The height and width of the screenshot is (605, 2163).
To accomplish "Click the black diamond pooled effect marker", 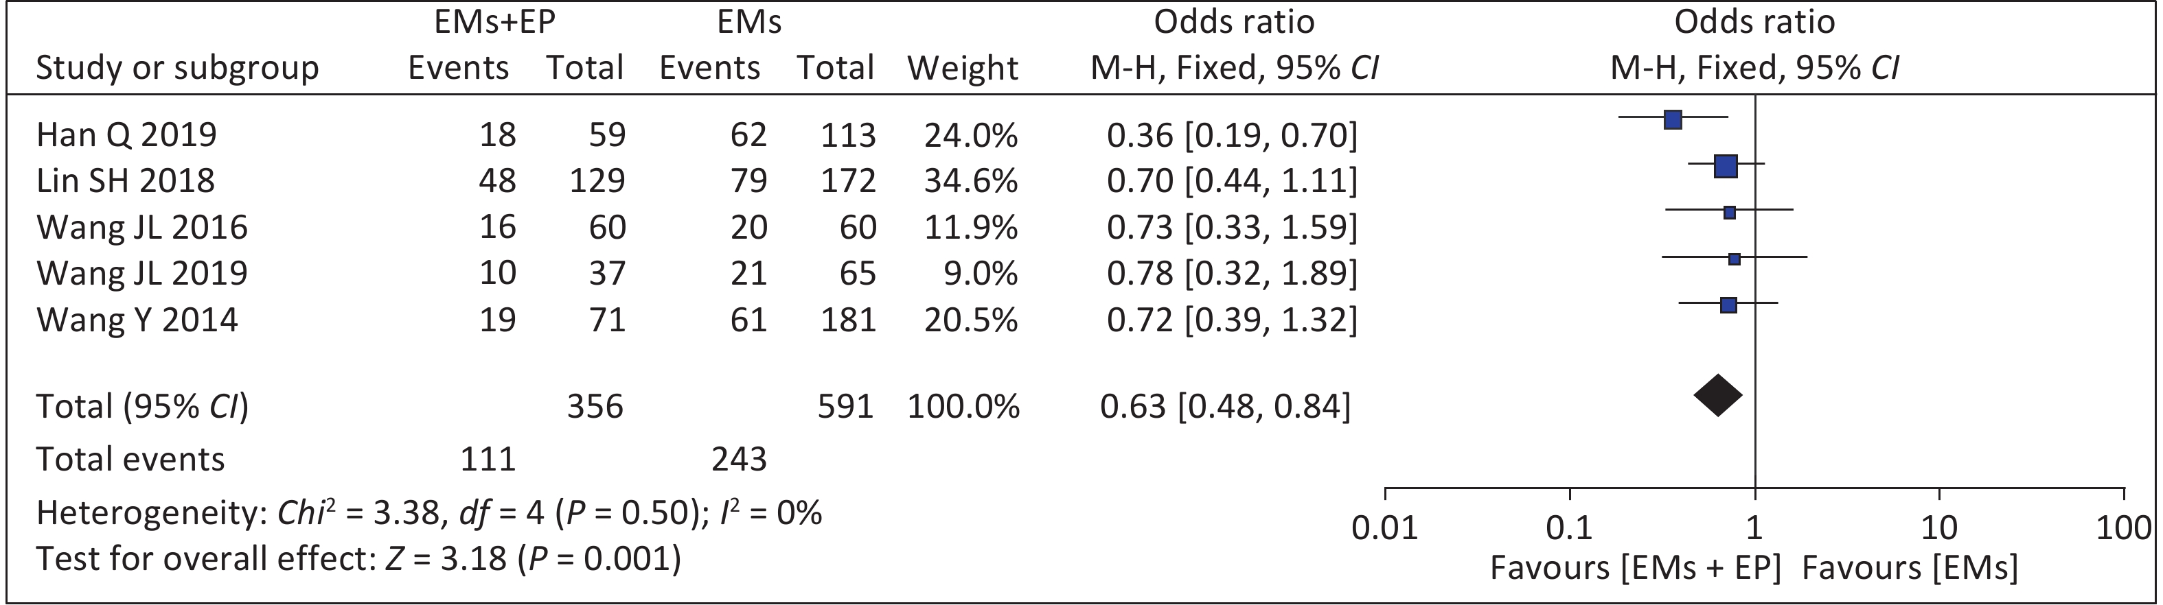I will [x=1718, y=395].
